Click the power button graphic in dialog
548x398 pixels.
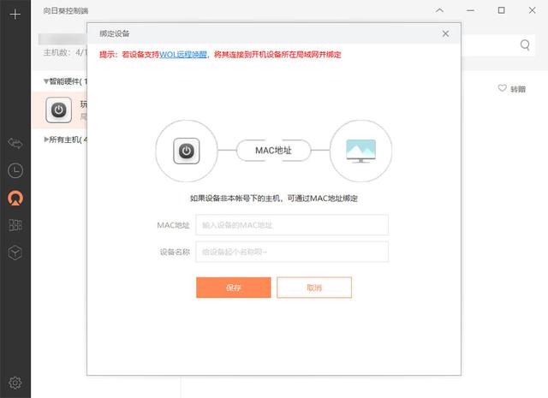point(187,151)
